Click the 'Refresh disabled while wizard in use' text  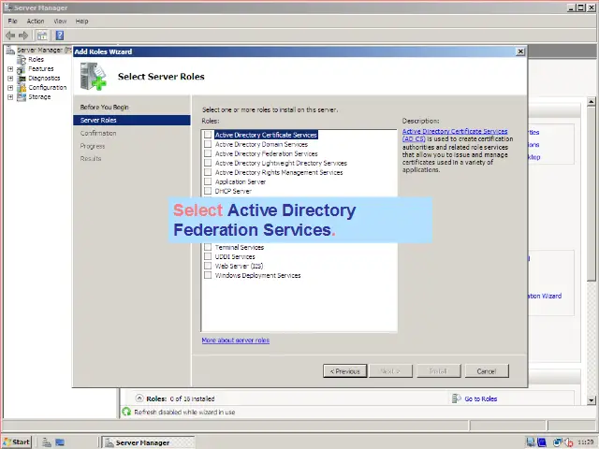(x=184, y=412)
